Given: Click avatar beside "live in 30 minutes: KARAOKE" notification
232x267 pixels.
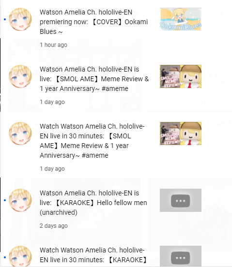Looking at the screenshot, I should (x=20, y=256).
